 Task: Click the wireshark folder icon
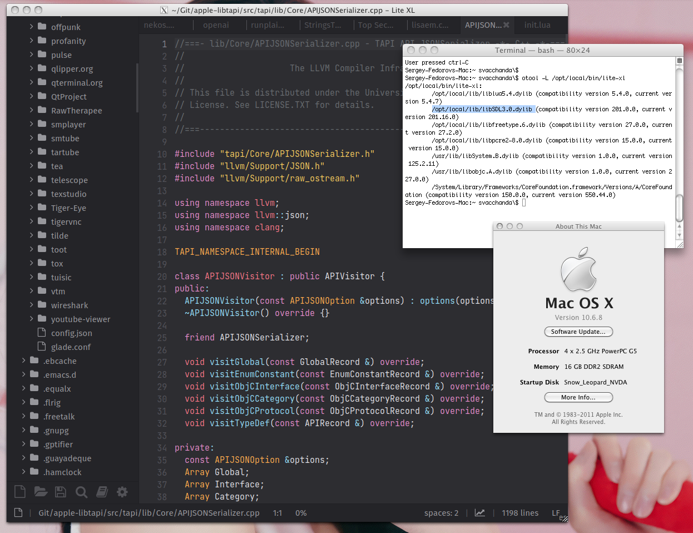click(42, 305)
